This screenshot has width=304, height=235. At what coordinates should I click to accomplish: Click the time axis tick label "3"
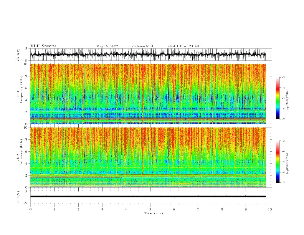[102, 209]
